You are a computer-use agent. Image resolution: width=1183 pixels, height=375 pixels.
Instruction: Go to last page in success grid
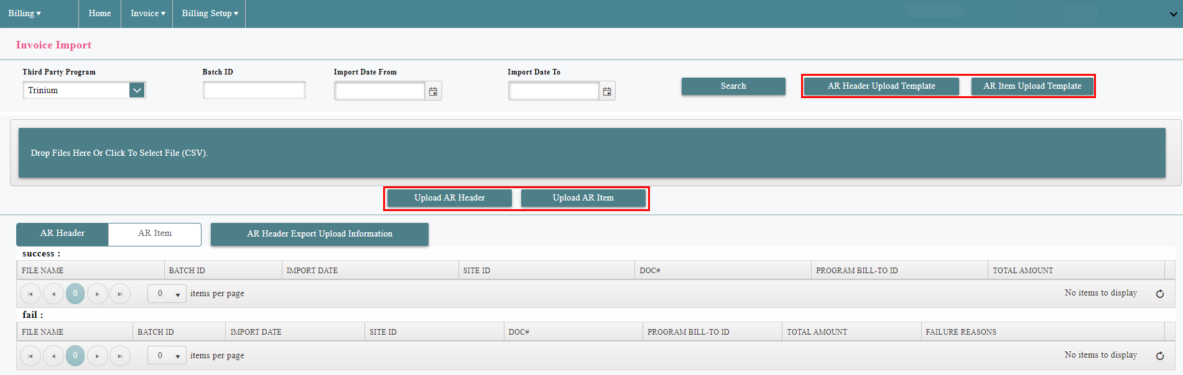click(x=120, y=294)
